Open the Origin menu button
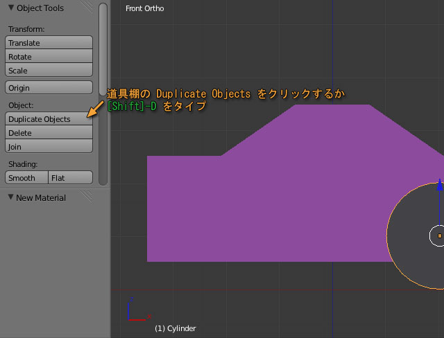 point(49,88)
